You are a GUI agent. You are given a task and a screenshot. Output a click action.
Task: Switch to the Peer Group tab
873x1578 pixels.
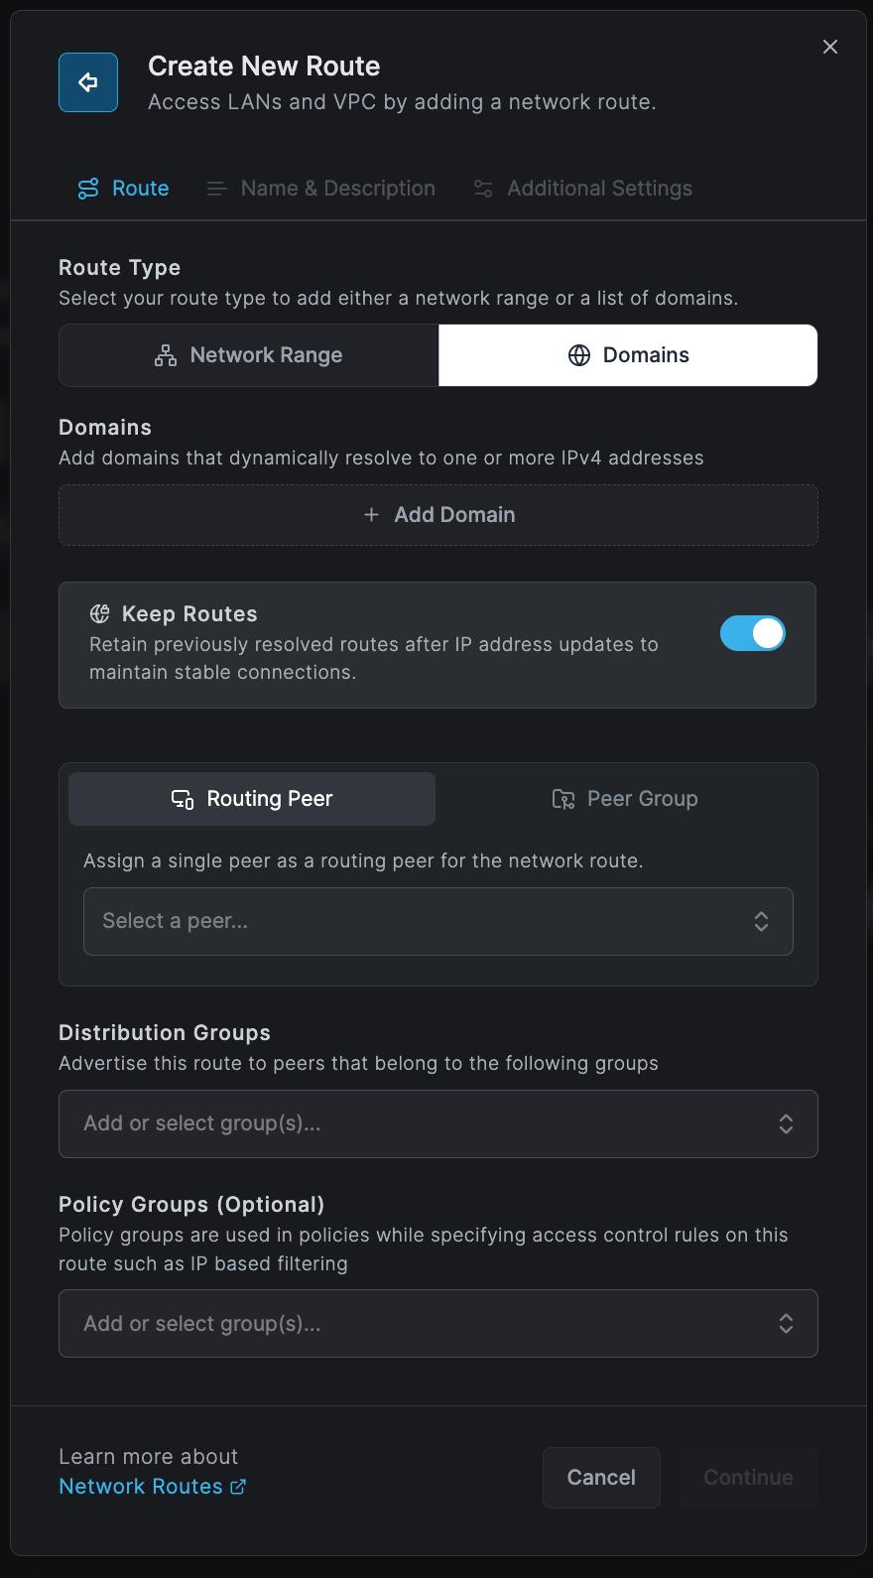(x=626, y=799)
